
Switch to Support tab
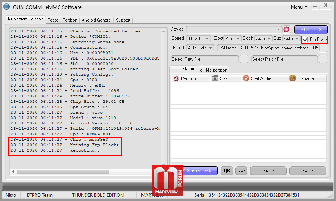point(123,20)
